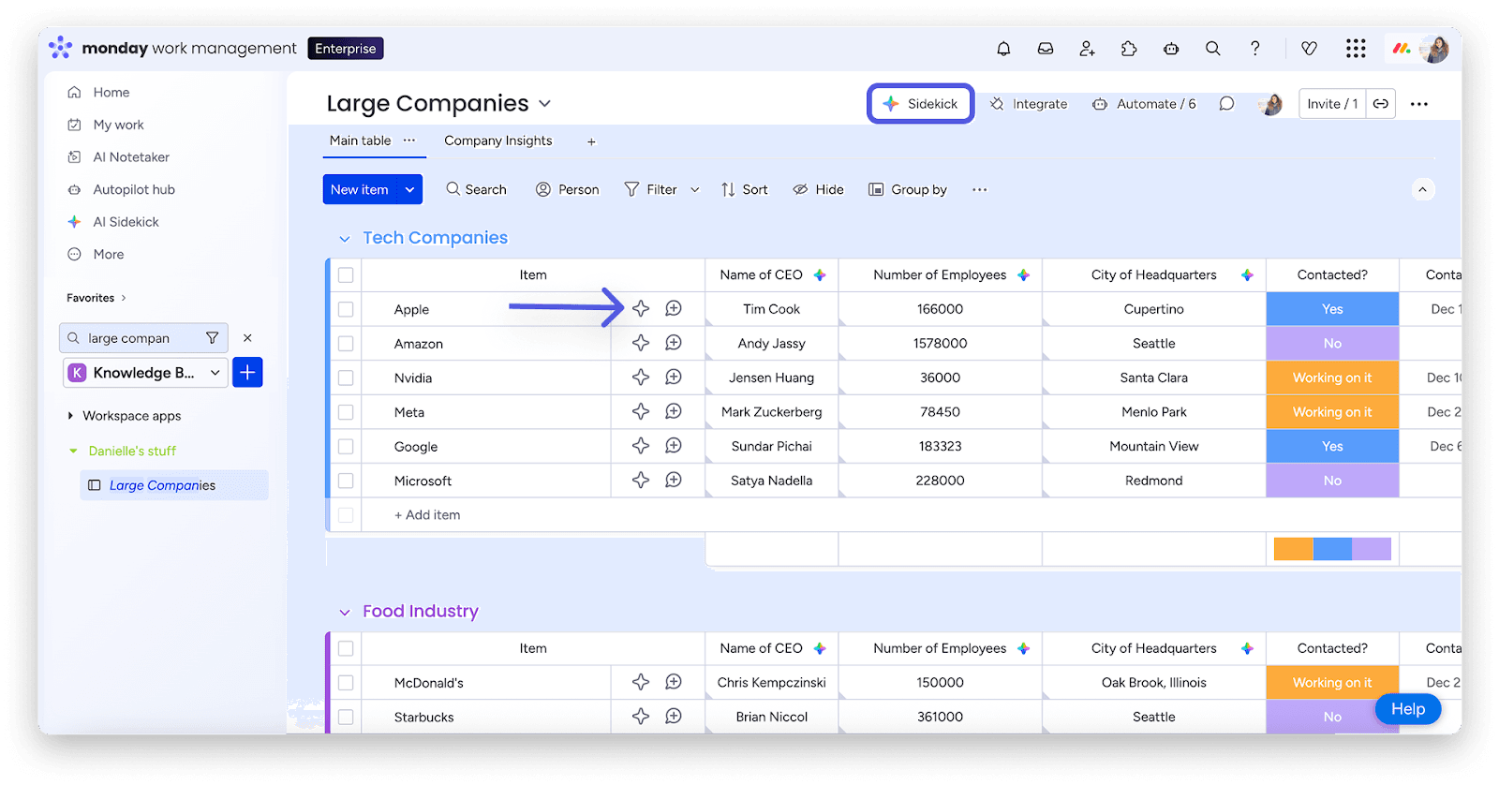
Task: Select all Food Industry items checkbox
Action: point(346,648)
